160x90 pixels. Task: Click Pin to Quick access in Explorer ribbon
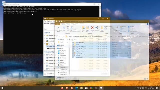pyautogui.click(x=58, y=29)
